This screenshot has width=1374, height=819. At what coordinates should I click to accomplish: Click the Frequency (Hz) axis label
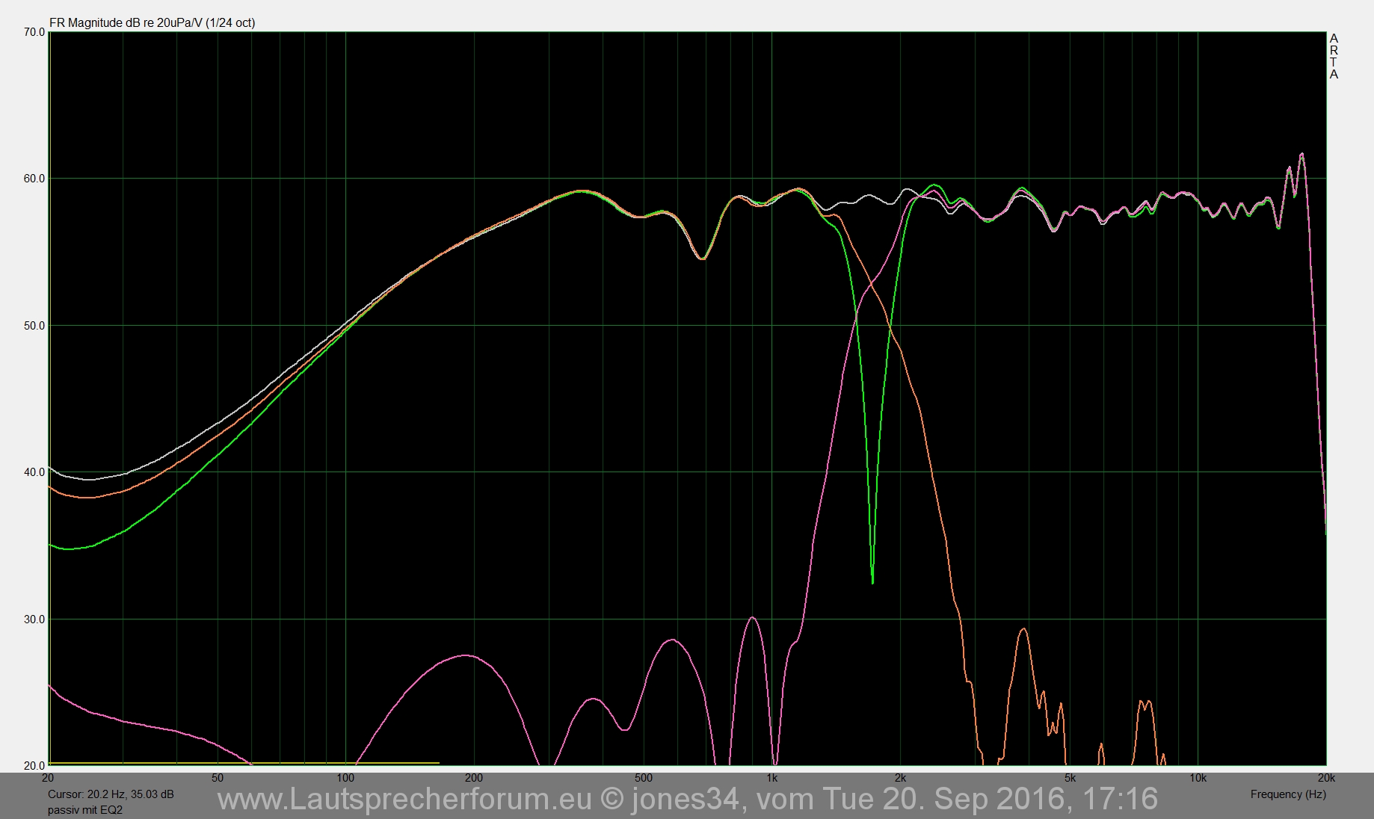pos(1287,794)
